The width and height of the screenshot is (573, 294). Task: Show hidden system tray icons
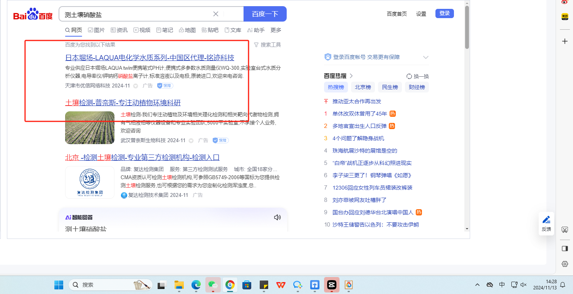[x=477, y=285]
